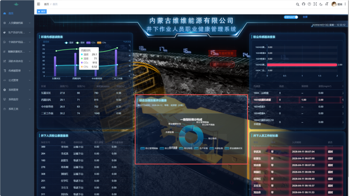Open the GitHub icon link
Screen dimensions: 349x196
pos(303,4)
